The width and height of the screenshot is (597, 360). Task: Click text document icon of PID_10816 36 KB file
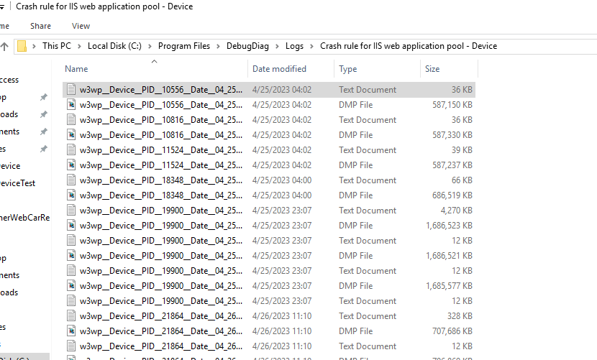70,120
